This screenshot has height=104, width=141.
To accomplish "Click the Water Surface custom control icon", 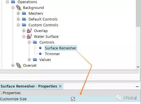I will click(x=29, y=36).
